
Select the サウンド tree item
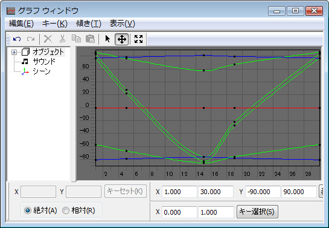[x=44, y=62]
